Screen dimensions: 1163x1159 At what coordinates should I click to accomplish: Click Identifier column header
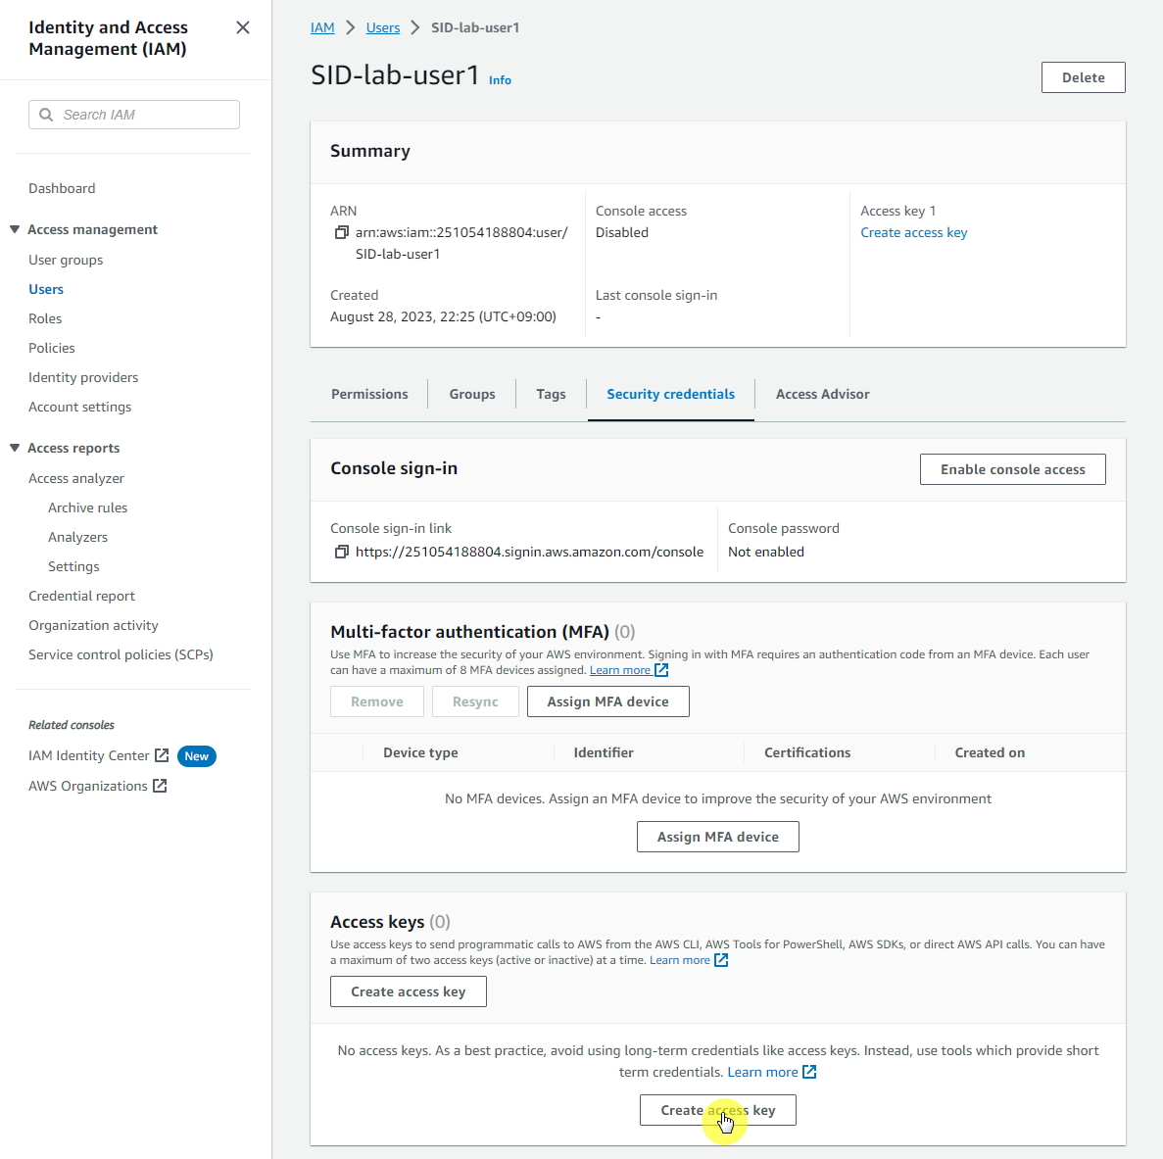604,752
